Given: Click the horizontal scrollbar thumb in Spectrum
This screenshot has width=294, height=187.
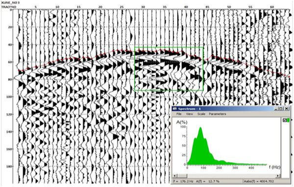Looking at the screenshot, I should (182, 176).
